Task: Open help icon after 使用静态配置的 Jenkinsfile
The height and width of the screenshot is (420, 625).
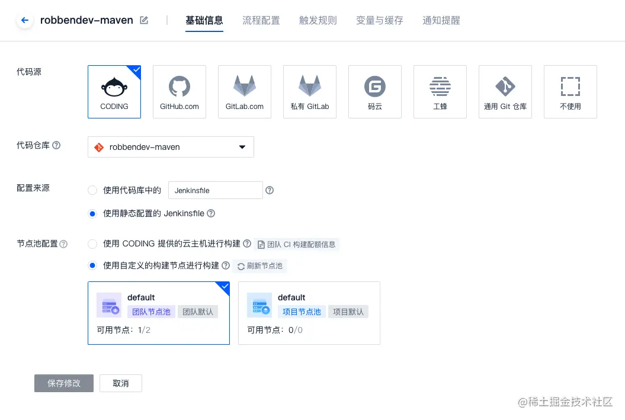Action: coord(211,213)
